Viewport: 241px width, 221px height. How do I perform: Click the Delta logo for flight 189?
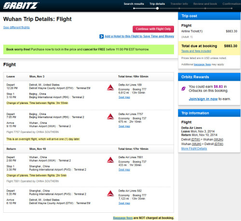click(110, 88)
